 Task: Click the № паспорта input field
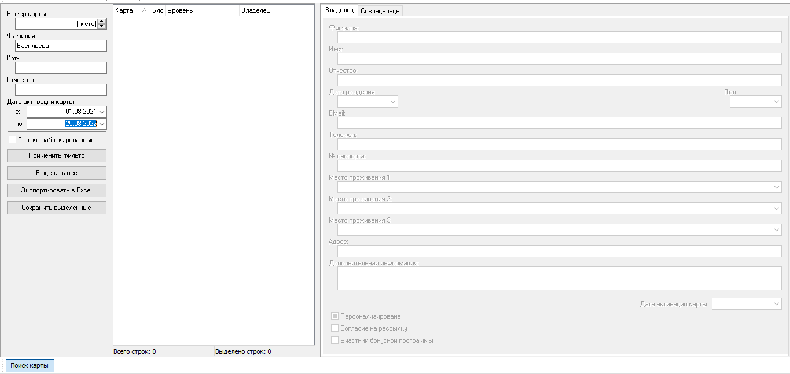pyautogui.click(x=559, y=165)
